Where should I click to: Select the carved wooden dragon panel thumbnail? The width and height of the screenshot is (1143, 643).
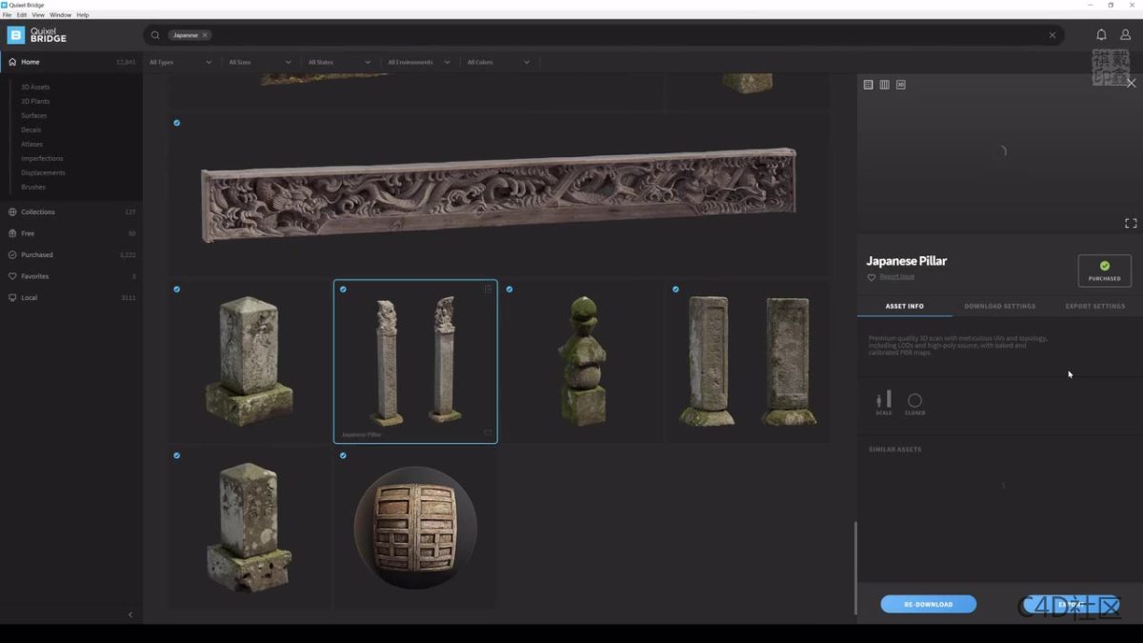tap(498, 194)
